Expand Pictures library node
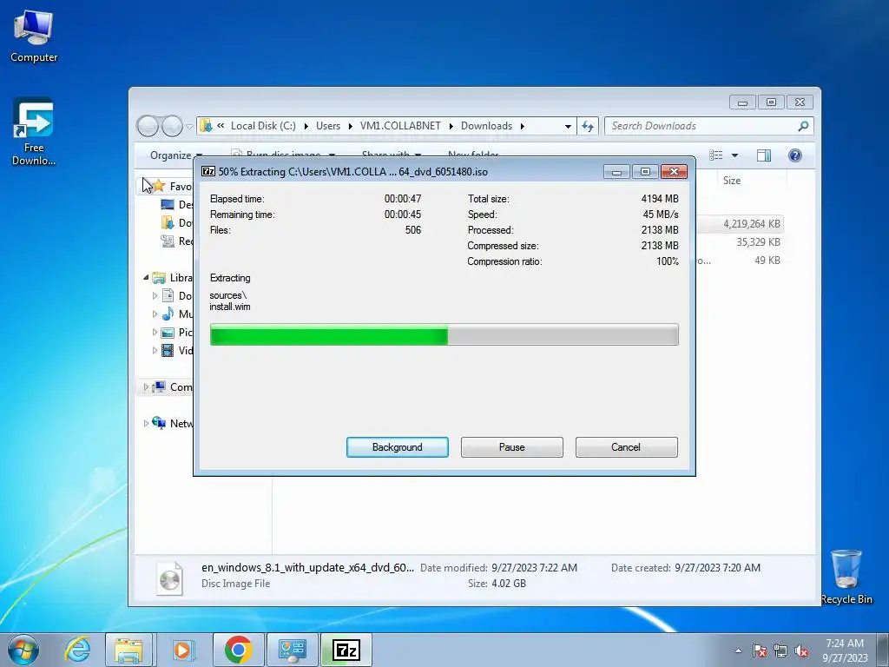This screenshot has height=667, width=889. (x=155, y=332)
